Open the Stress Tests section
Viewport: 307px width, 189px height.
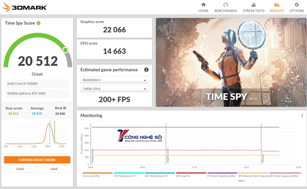click(x=253, y=7)
